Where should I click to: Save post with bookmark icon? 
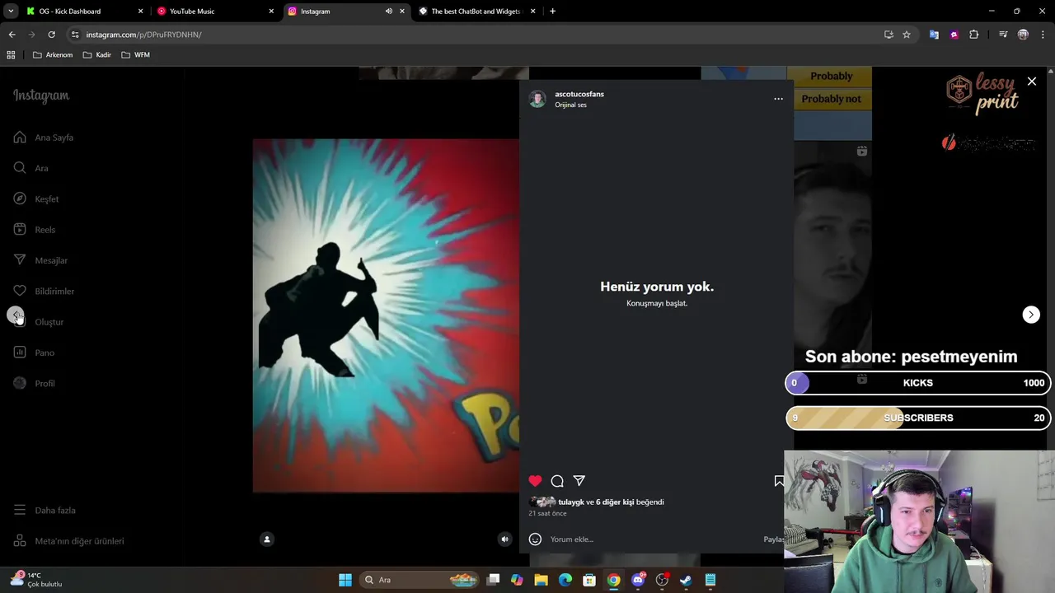pyautogui.click(x=778, y=481)
